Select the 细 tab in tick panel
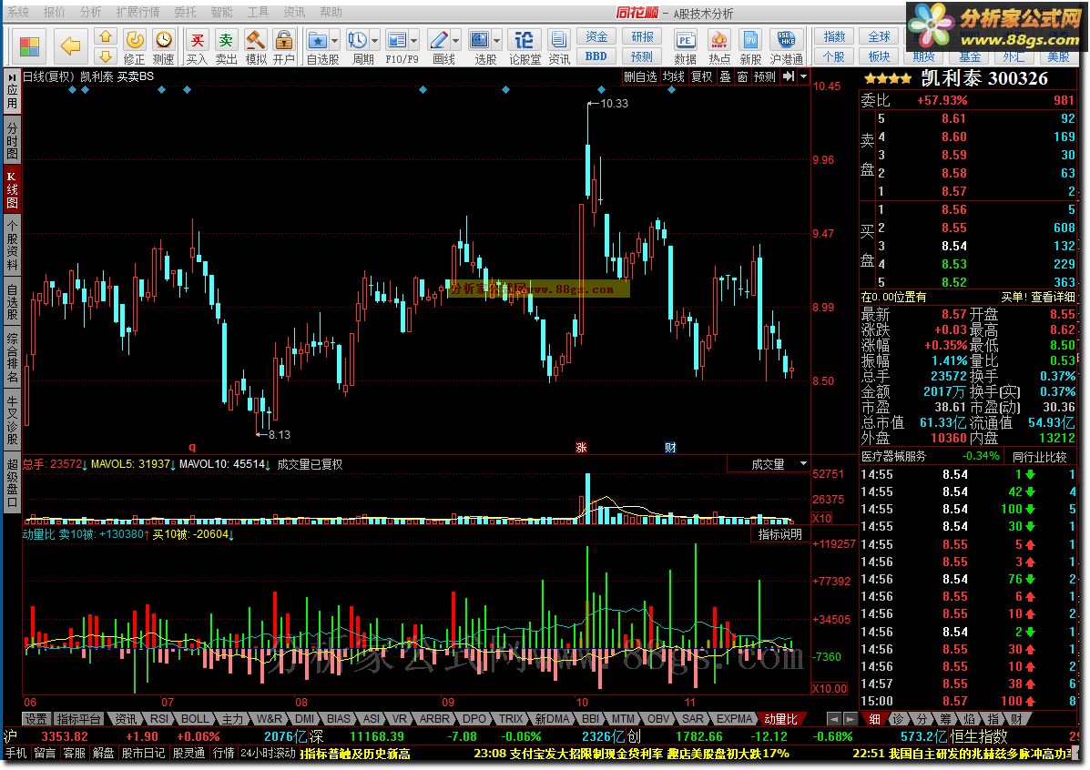 point(874,718)
